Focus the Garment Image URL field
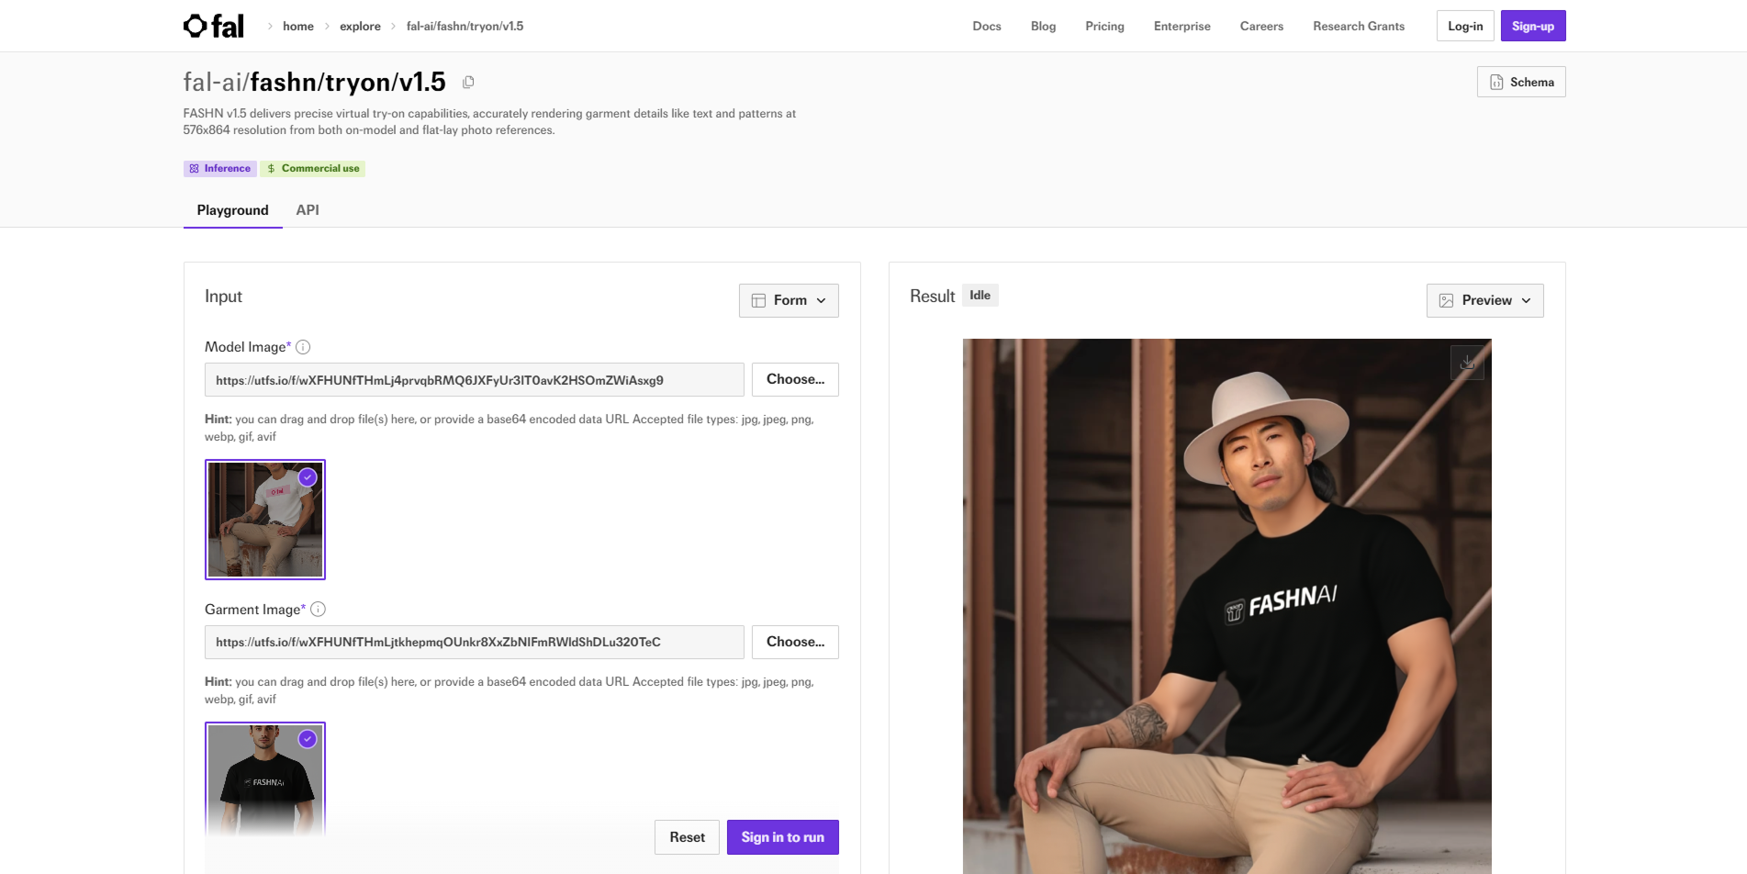The height and width of the screenshot is (874, 1747). (475, 643)
